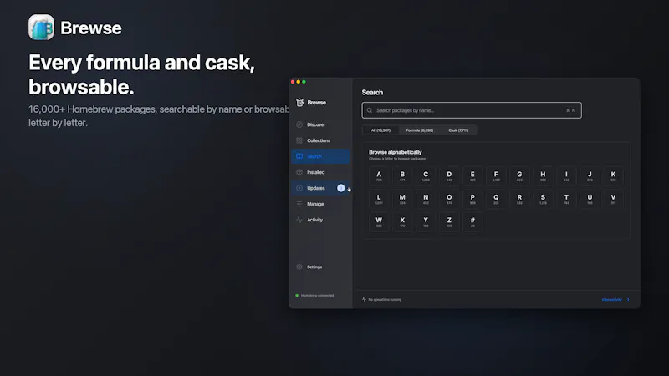This screenshot has width=669, height=376.
Task: Browse packages starting with letter G
Action: (x=519, y=176)
